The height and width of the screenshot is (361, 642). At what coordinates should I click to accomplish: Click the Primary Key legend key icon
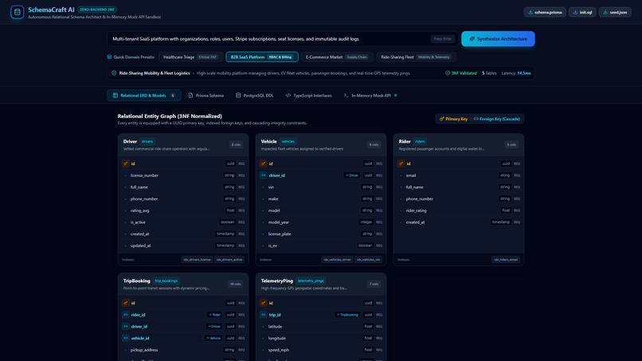tap(441, 119)
